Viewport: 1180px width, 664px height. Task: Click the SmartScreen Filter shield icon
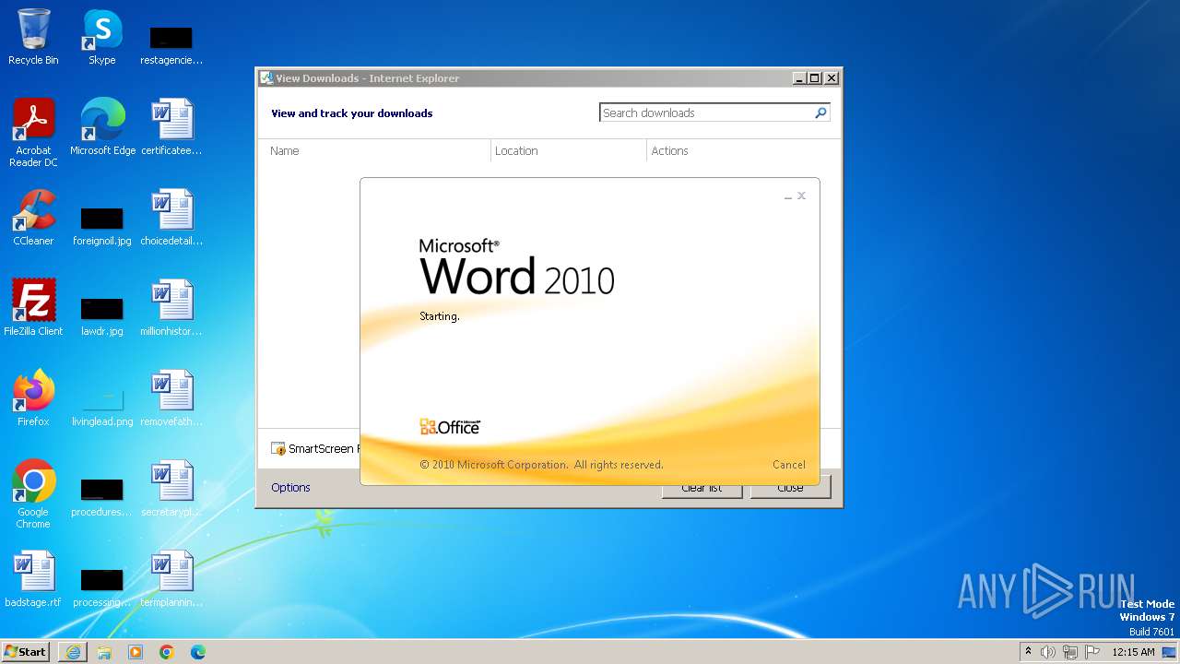point(278,449)
